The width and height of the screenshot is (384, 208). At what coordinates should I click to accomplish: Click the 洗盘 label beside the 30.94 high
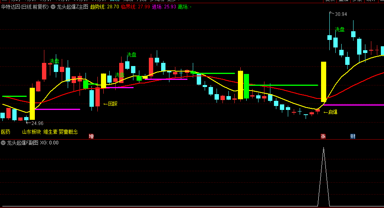[340, 30]
